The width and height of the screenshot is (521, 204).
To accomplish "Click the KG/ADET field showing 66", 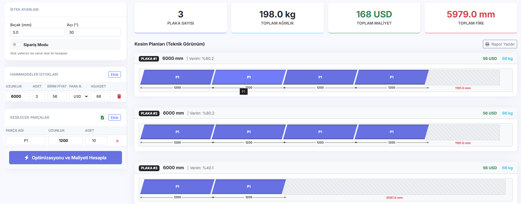I will pyautogui.click(x=101, y=96).
